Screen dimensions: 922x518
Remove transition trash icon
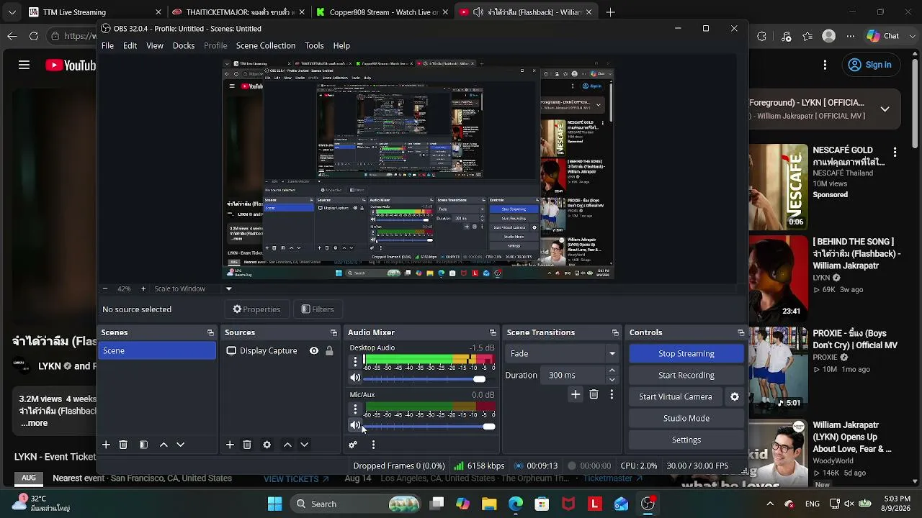(594, 394)
